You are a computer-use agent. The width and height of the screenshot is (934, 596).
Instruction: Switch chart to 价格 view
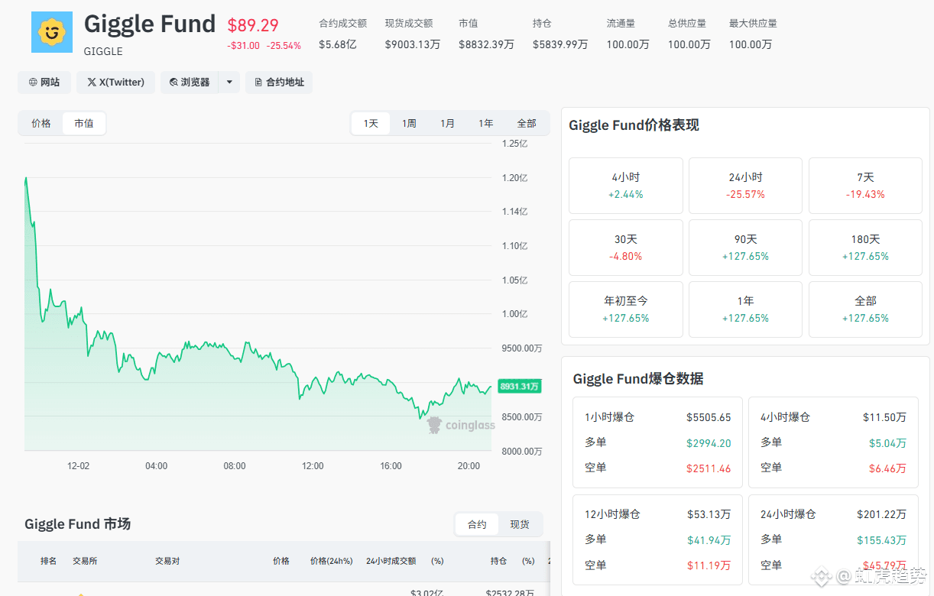(41, 123)
